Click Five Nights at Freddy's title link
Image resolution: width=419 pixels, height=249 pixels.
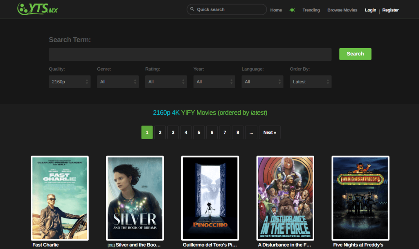(358, 245)
